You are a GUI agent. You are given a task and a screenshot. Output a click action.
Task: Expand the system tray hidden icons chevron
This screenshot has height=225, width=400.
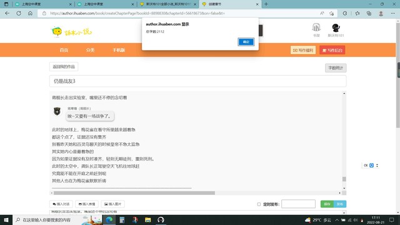(x=337, y=220)
